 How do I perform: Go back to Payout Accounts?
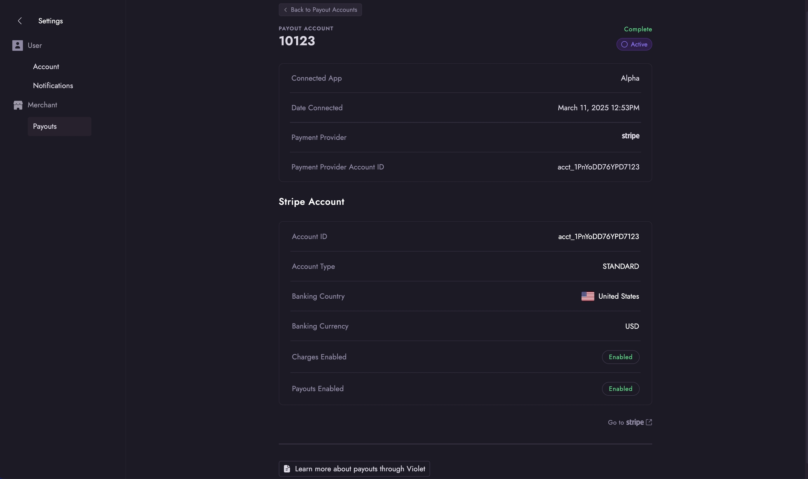tap(320, 10)
